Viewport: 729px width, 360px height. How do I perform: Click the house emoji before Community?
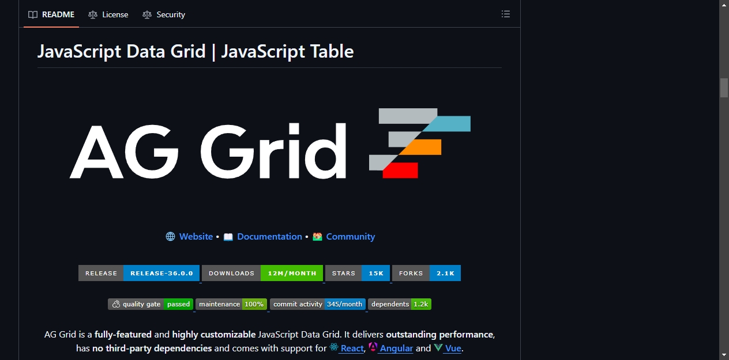coord(317,237)
